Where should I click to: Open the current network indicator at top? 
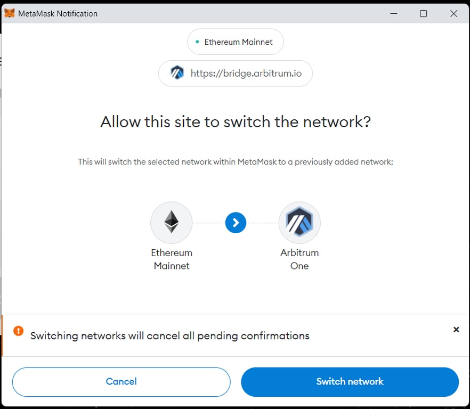point(235,41)
